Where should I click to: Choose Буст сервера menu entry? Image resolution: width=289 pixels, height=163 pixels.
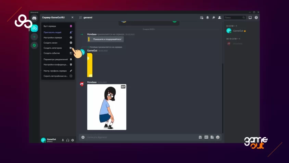58,26
